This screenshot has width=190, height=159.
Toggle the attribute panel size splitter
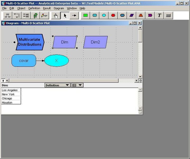[x=140, y=81]
